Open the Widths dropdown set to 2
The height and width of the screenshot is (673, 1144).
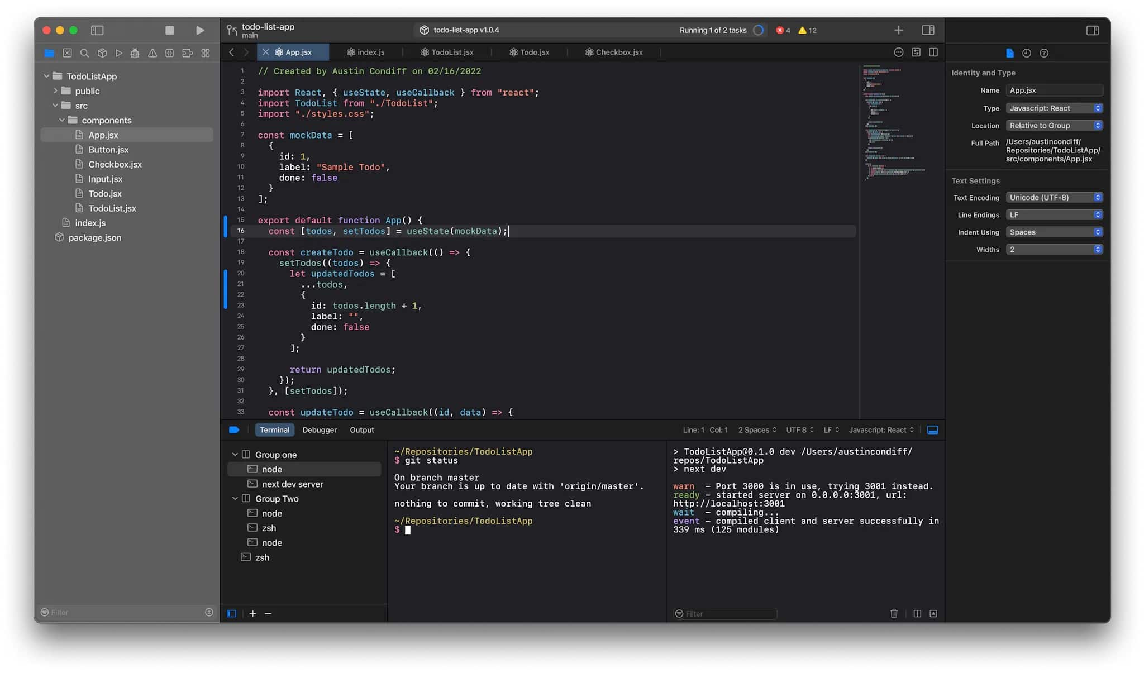(x=1054, y=250)
